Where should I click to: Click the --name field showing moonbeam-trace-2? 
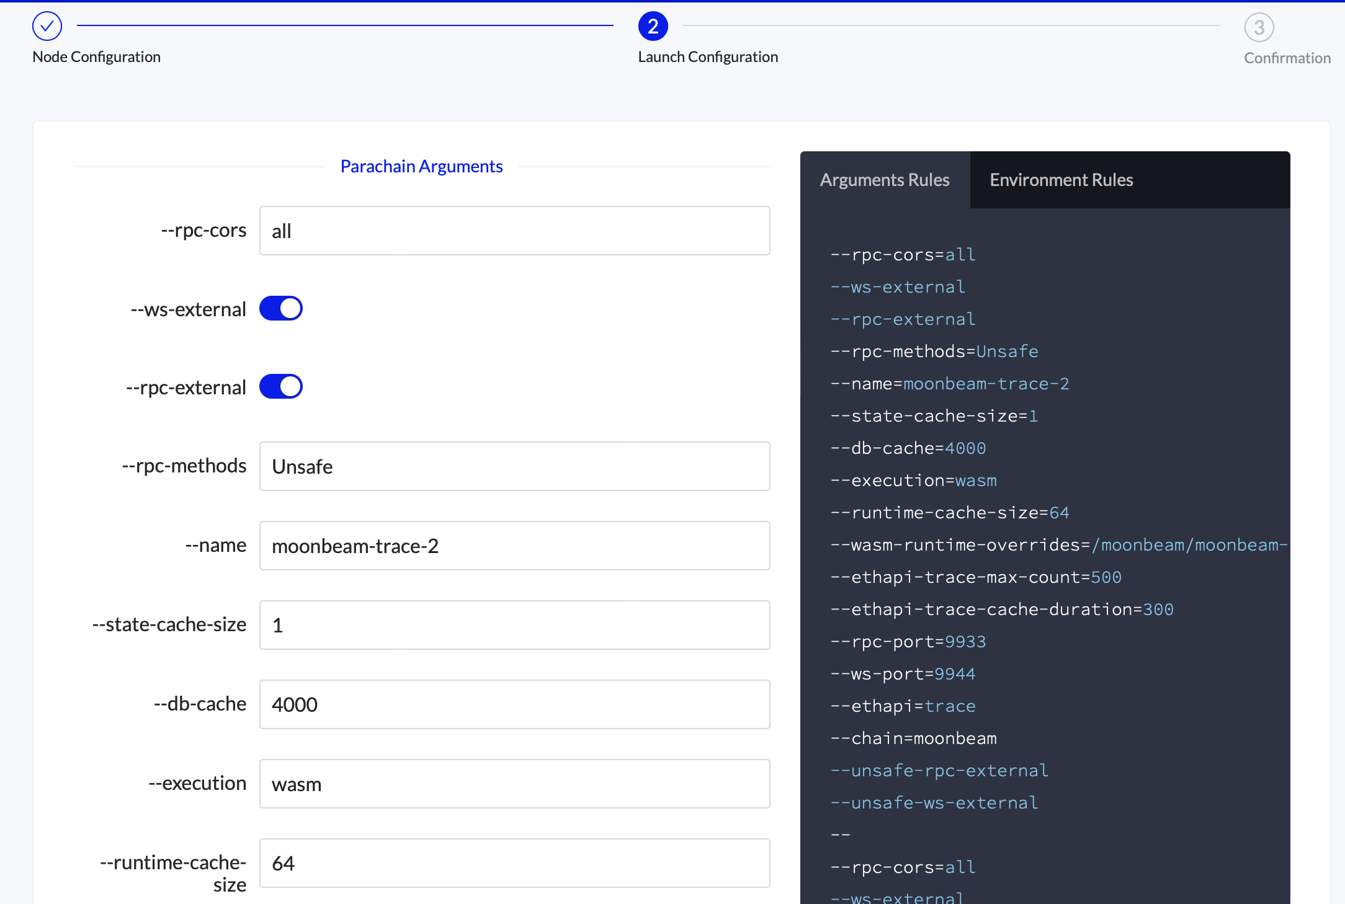click(514, 546)
